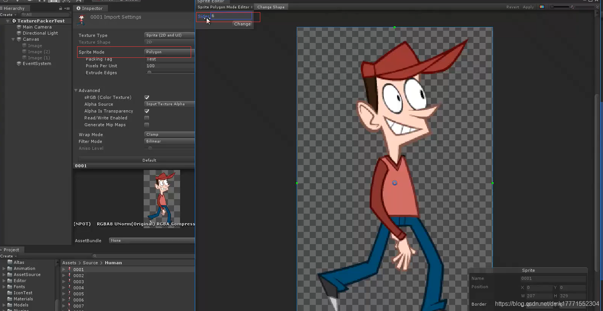Image resolution: width=603 pixels, height=311 pixels.
Task: Adjust the Sprite Editor zoom slider
Action: pos(560,7)
